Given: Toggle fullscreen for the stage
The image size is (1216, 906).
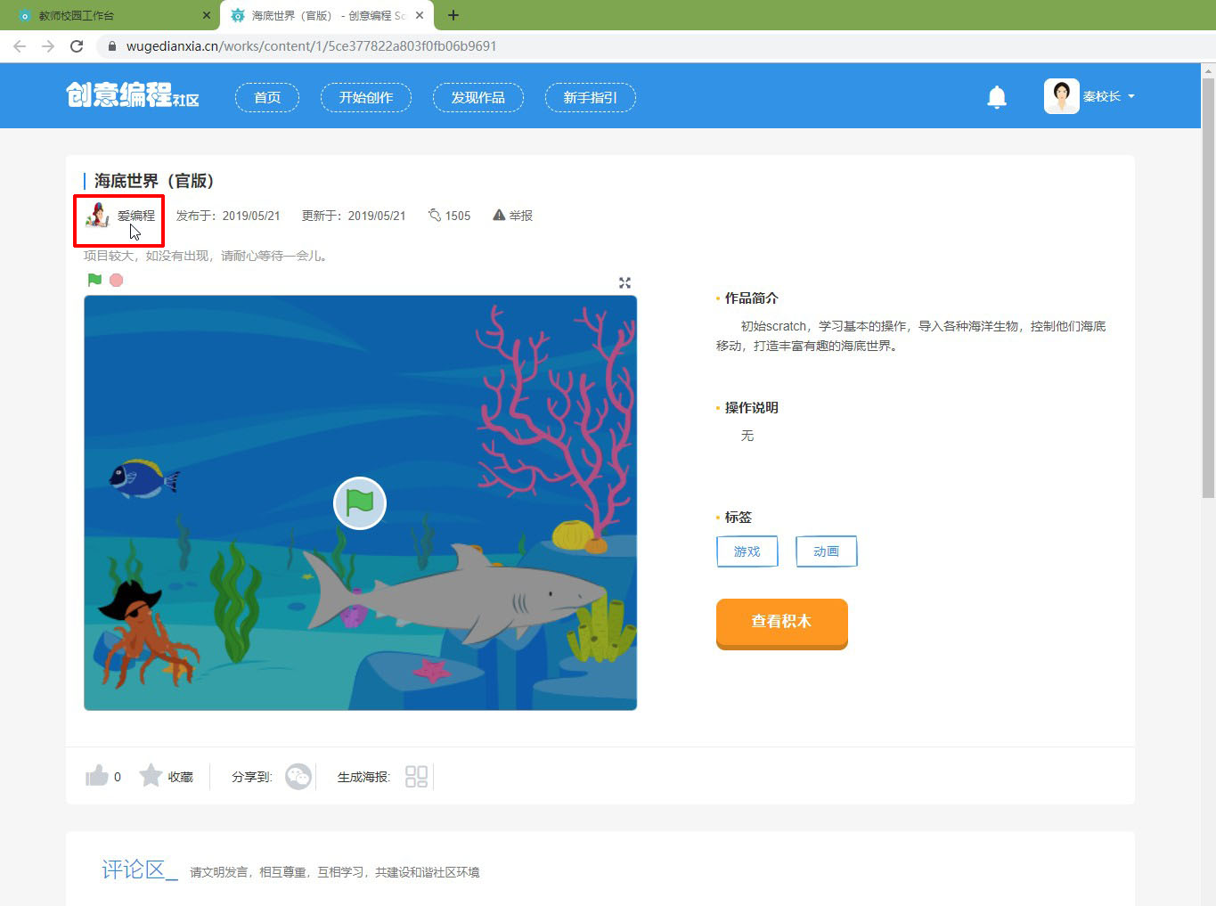Looking at the screenshot, I should point(624,282).
